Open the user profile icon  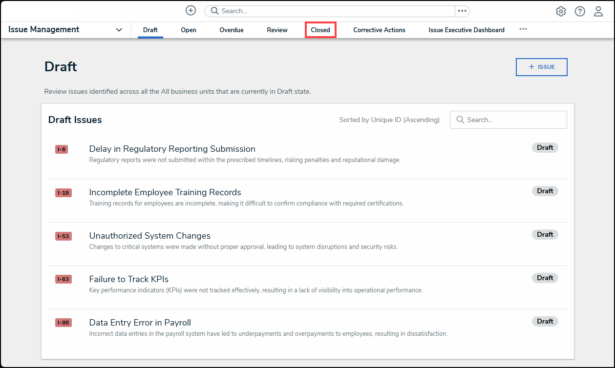pyautogui.click(x=598, y=11)
